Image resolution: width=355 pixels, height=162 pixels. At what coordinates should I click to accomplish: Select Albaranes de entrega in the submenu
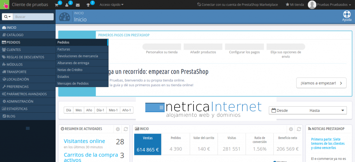click(x=82, y=63)
